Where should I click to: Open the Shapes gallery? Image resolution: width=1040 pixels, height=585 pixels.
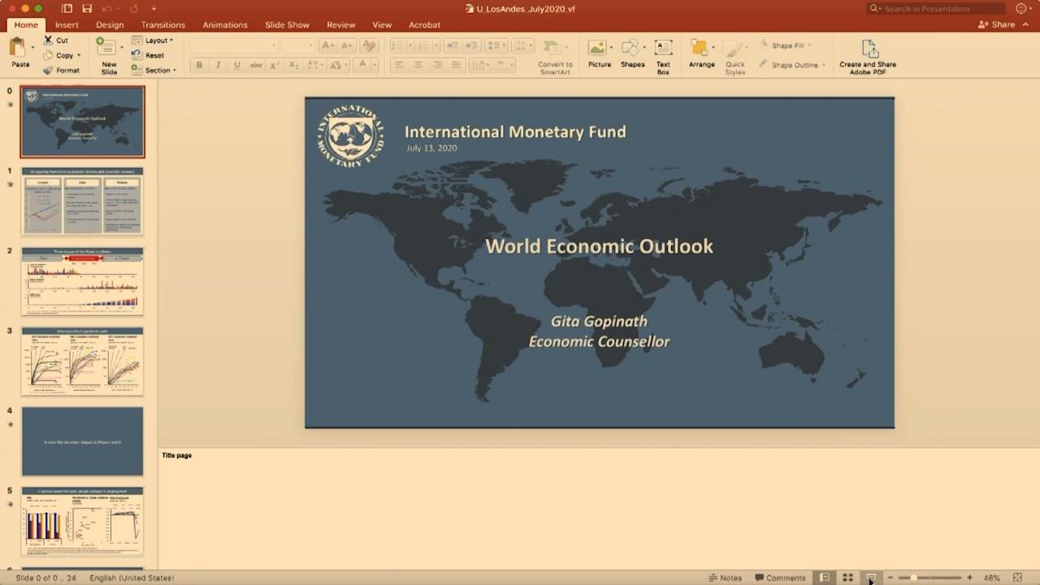tap(632, 54)
